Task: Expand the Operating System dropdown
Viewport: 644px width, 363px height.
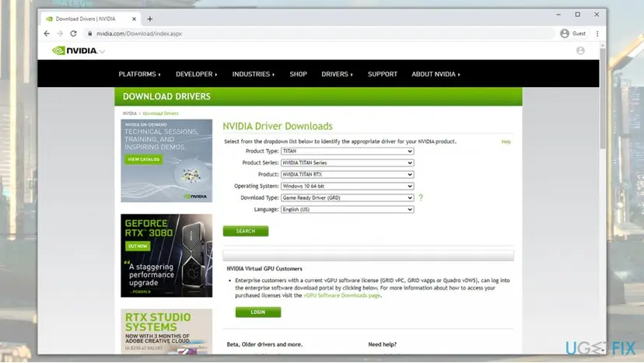Action: point(347,186)
